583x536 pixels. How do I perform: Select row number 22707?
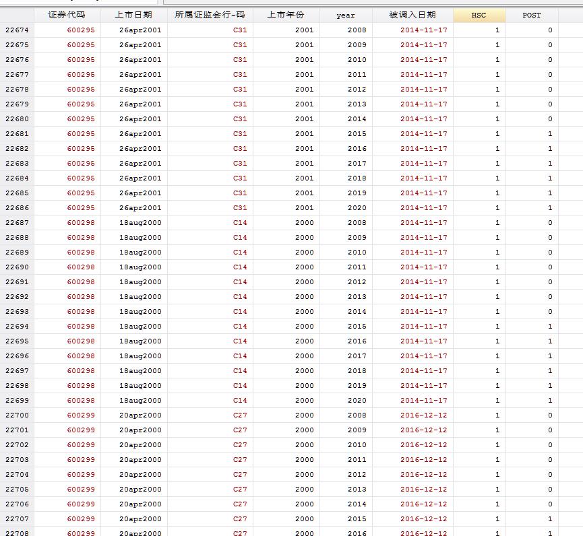point(17,519)
